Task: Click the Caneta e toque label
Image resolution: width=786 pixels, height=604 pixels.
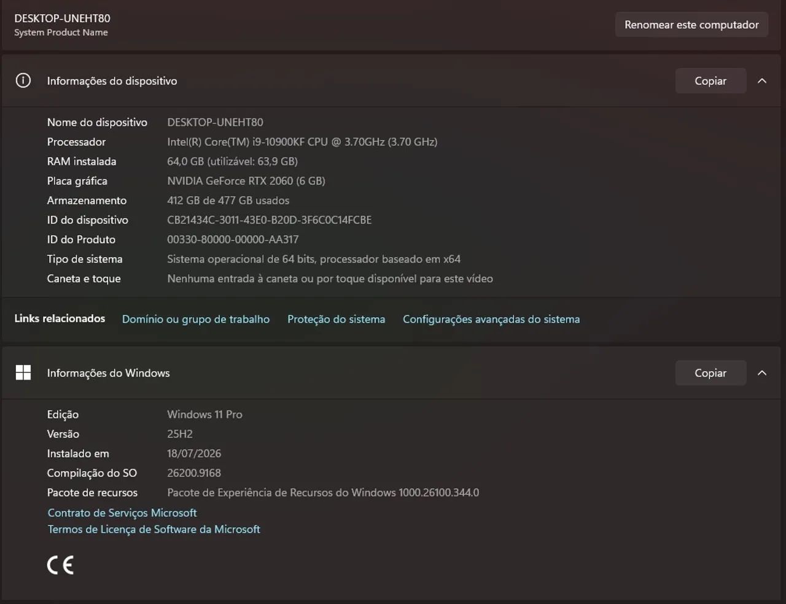Action: coord(84,278)
